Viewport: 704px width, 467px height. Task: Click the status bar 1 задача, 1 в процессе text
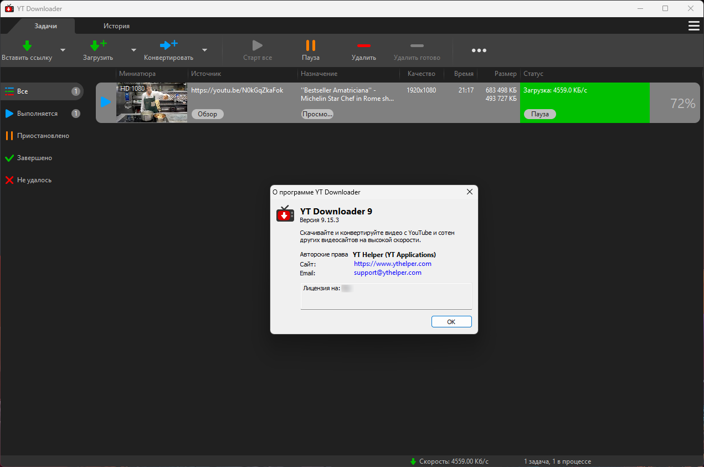tap(557, 461)
